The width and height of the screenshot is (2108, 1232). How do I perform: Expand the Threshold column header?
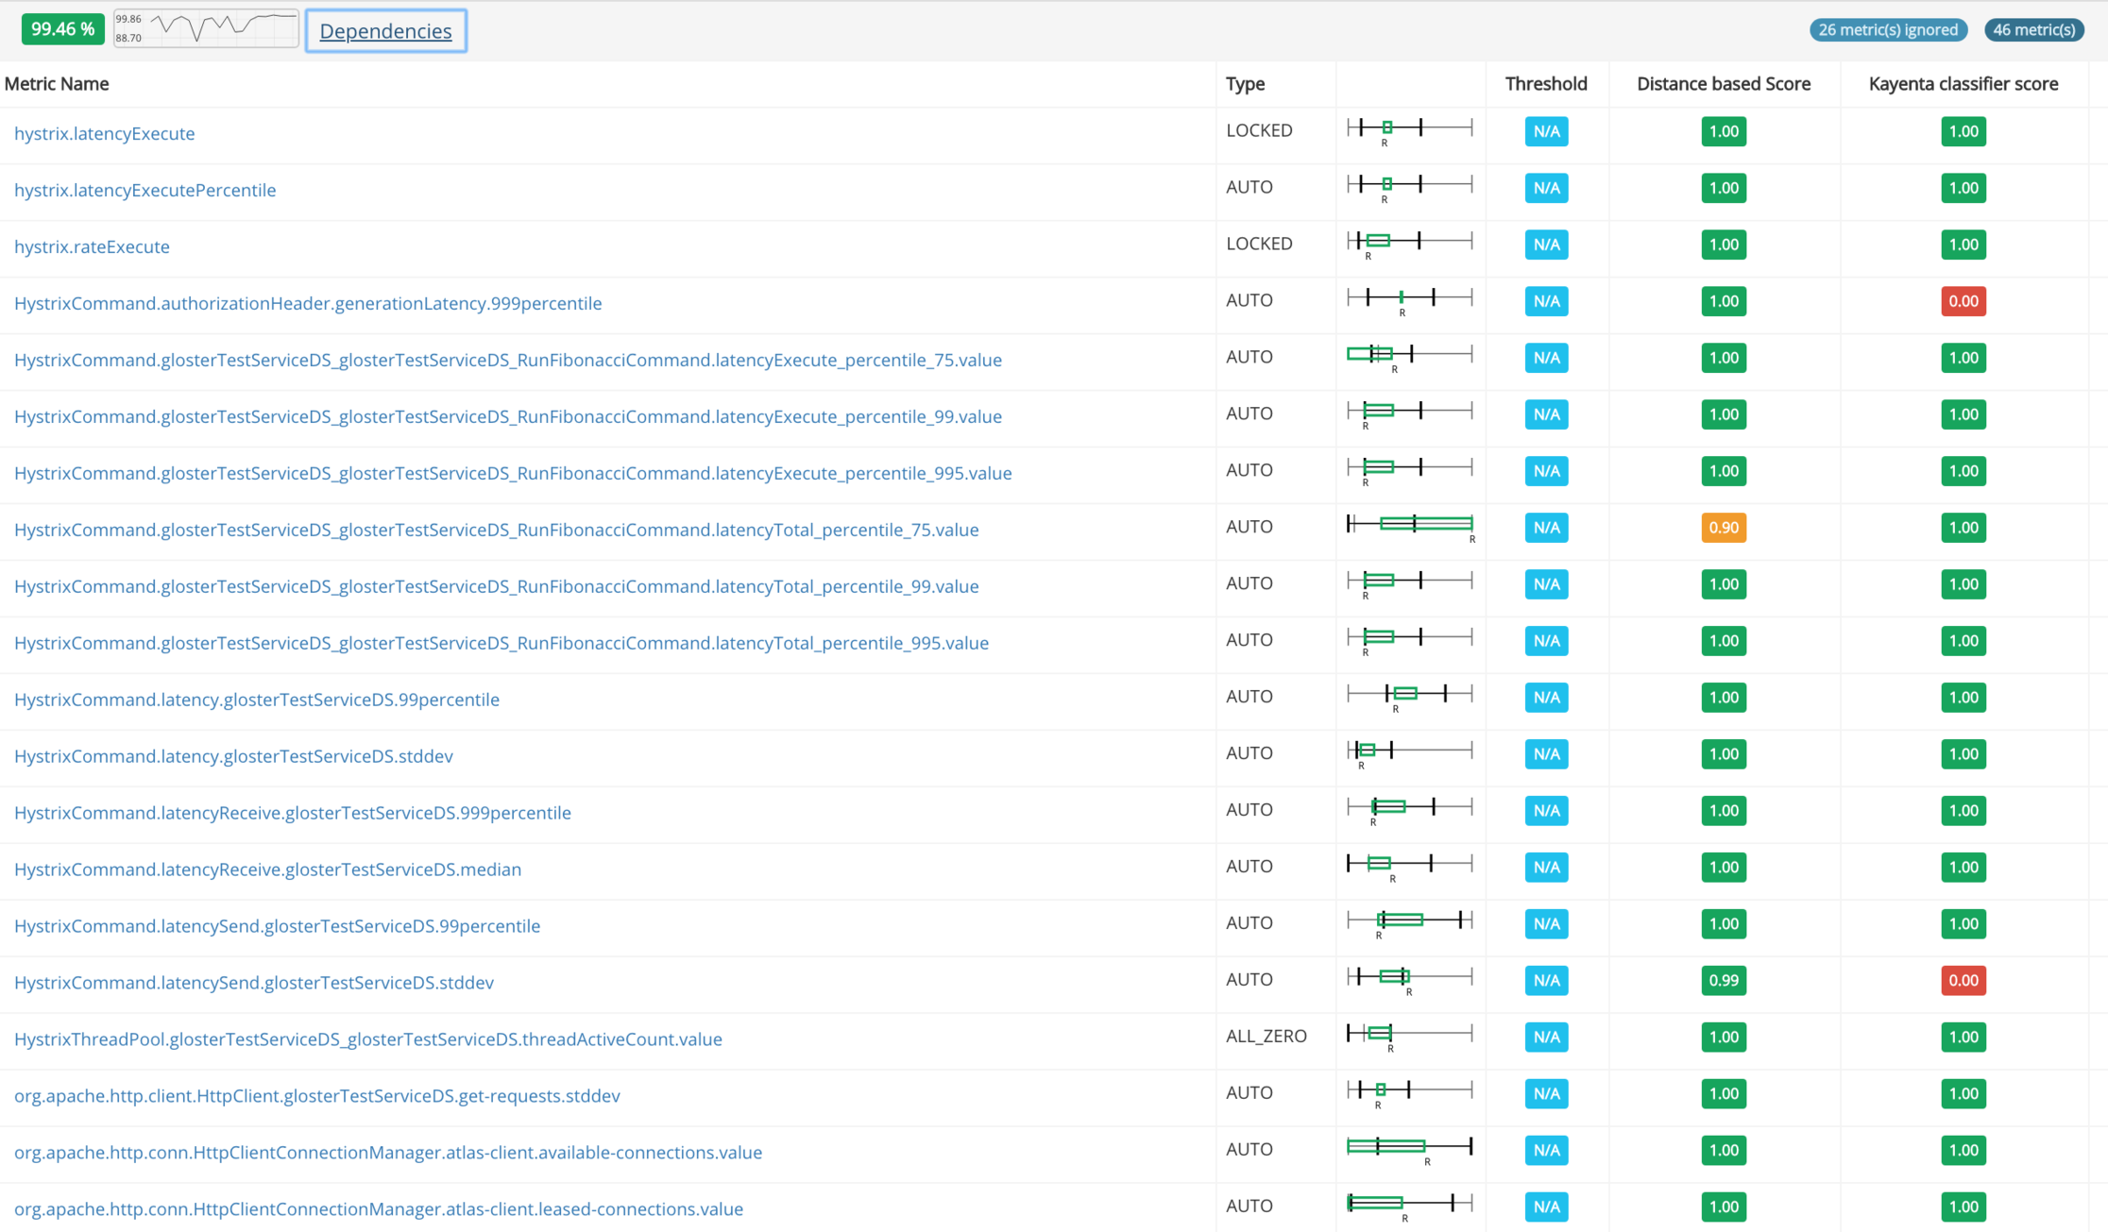click(x=1546, y=83)
